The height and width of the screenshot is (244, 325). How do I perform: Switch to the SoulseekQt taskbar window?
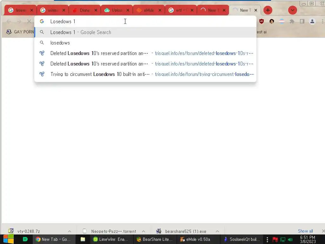pyautogui.click(x=242, y=239)
